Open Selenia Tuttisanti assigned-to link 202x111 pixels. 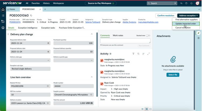93,22
